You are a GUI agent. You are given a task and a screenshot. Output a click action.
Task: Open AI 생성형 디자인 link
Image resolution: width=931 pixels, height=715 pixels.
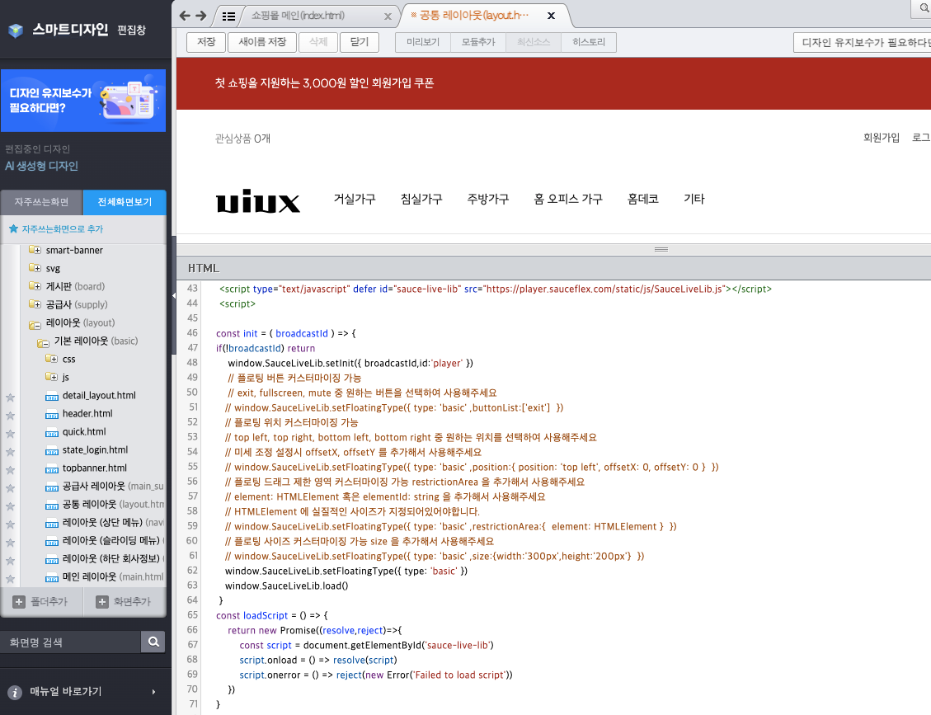point(41,167)
